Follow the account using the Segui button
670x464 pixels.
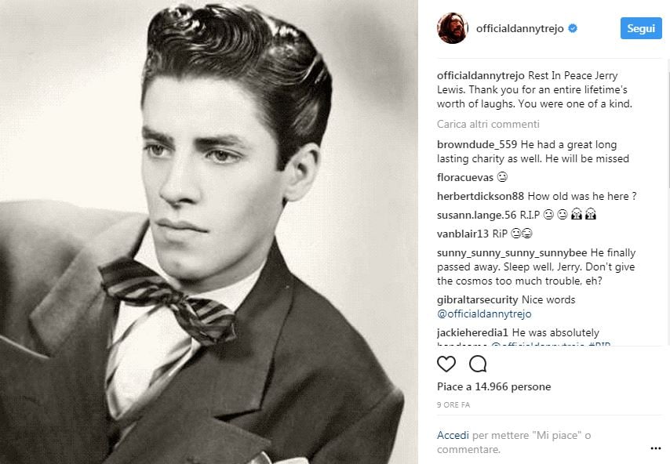[641, 27]
